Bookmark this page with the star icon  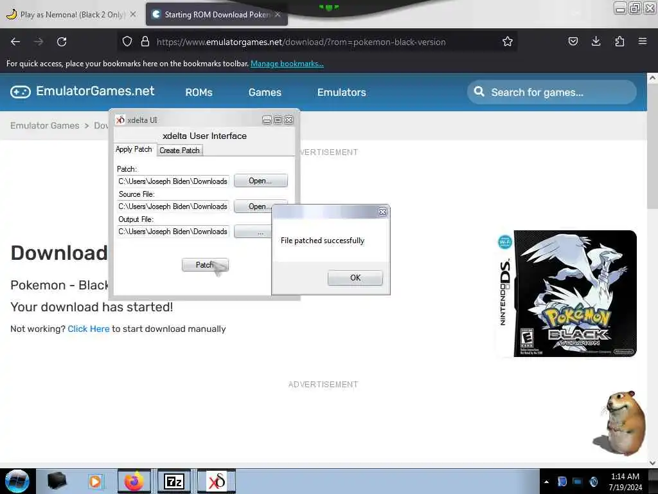tap(508, 42)
